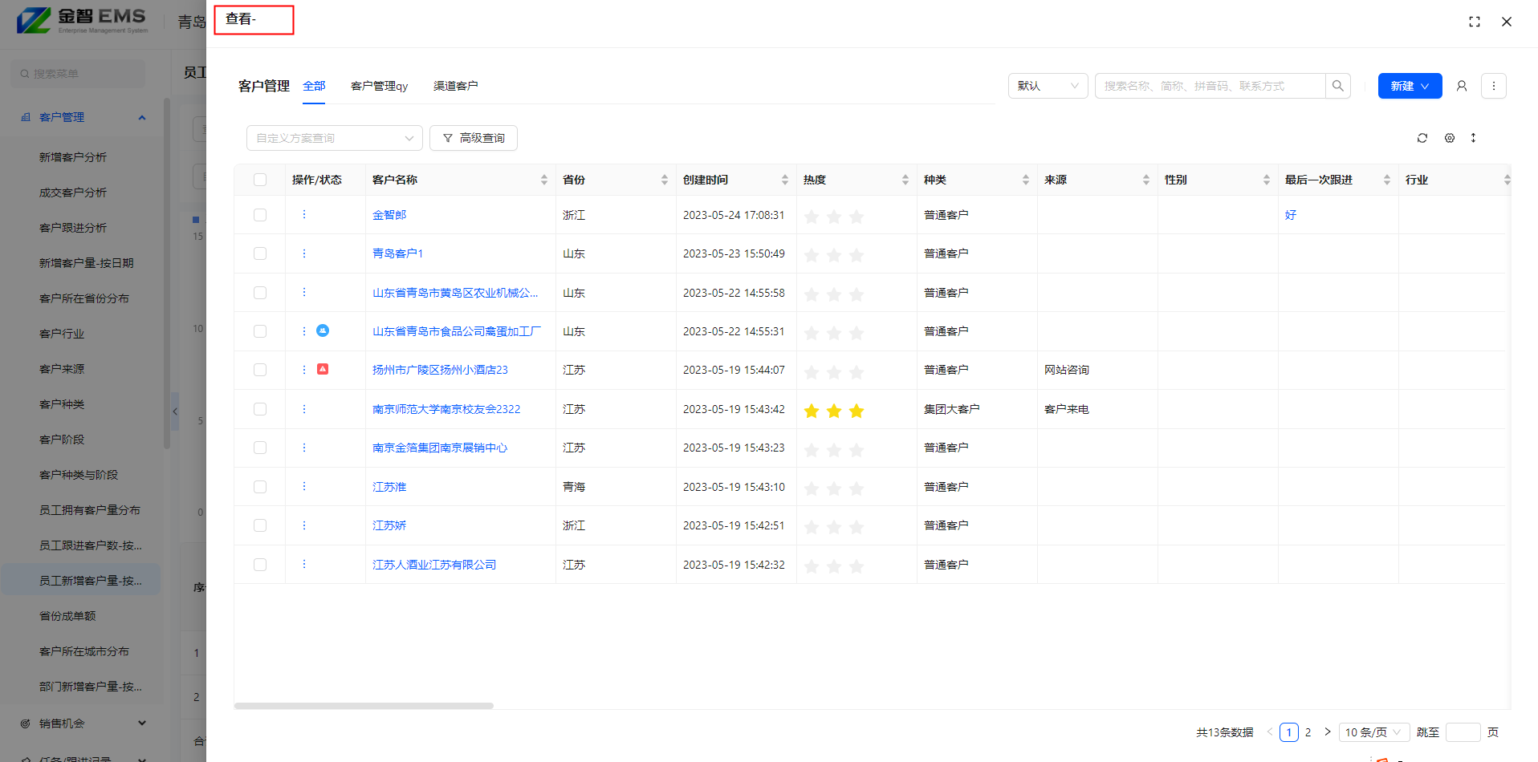Sort by 最后一次跟进 column
Image resolution: width=1538 pixels, height=762 pixels.
click(1387, 180)
